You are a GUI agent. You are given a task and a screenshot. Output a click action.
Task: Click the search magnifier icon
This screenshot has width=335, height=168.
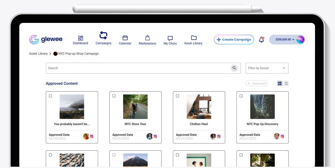tap(234, 68)
